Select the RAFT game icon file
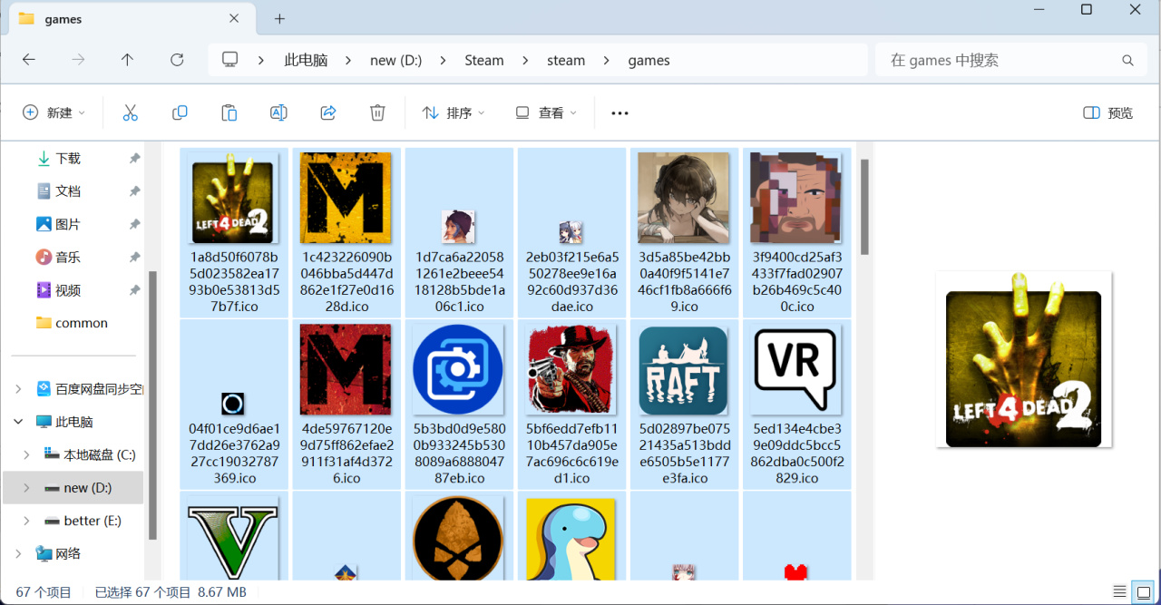The image size is (1161, 605). [684, 404]
